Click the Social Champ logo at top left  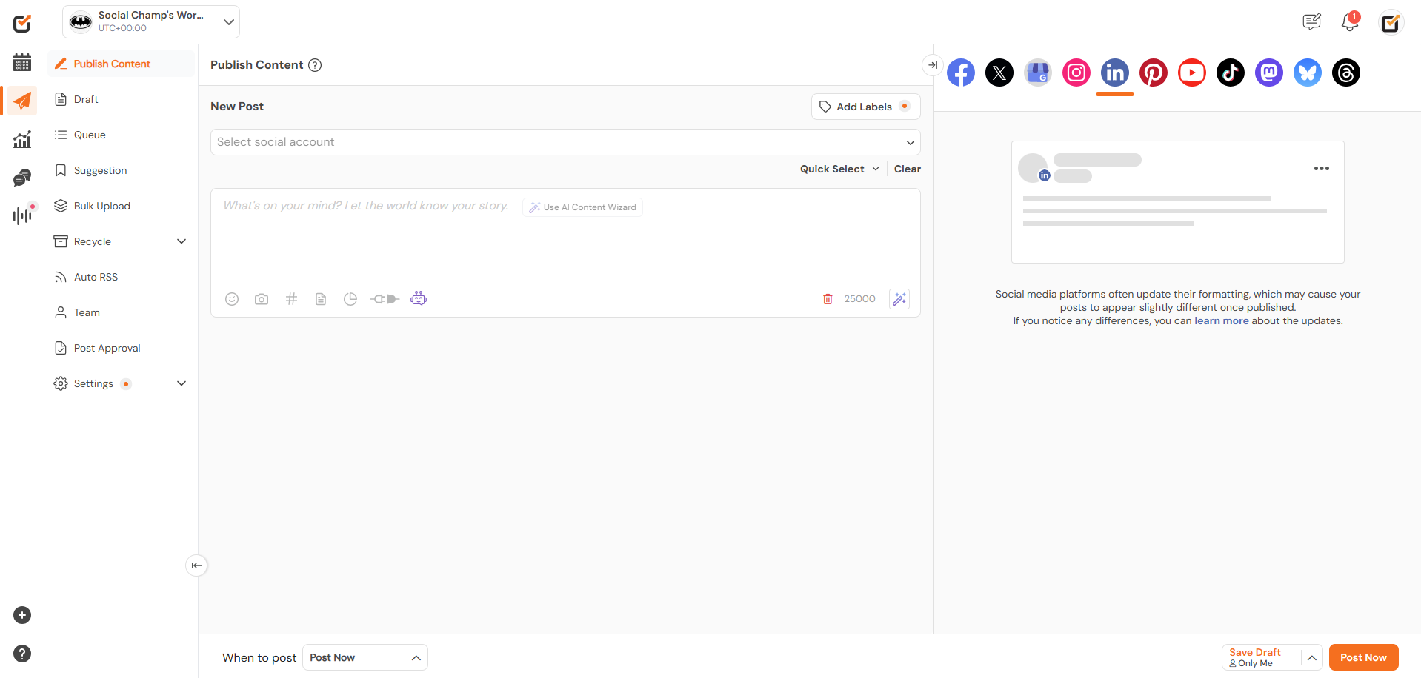pos(22,23)
